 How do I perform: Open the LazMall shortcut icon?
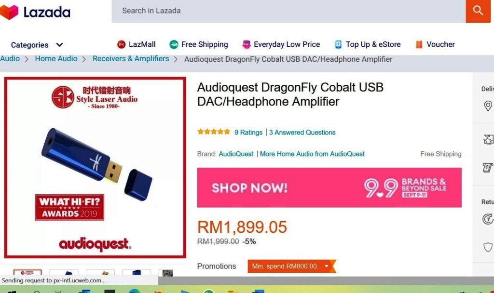tap(121, 45)
